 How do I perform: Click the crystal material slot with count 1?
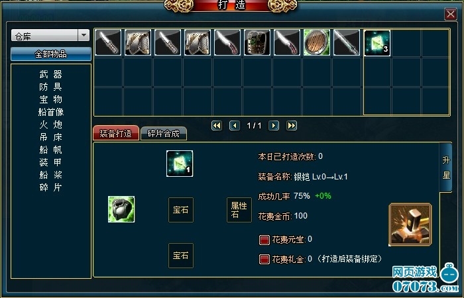pyautogui.click(x=180, y=164)
